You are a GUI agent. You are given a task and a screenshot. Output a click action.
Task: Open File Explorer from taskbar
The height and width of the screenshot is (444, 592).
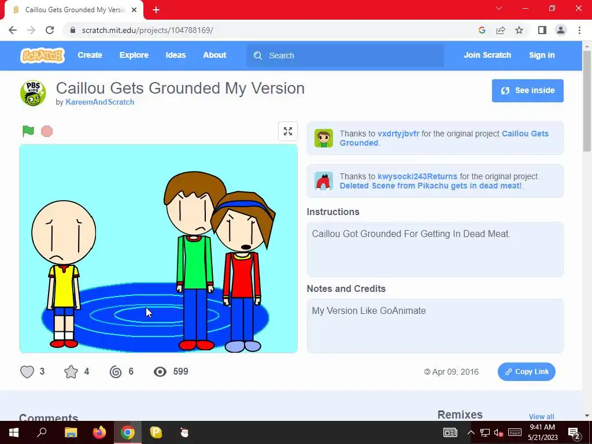pos(71,432)
